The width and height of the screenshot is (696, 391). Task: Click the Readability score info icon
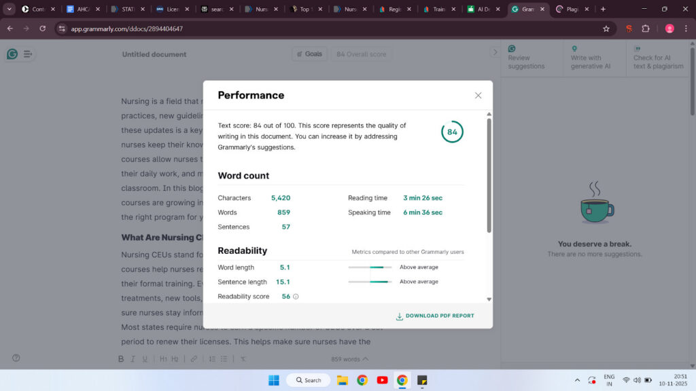pyautogui.click(x=296, y=297)
